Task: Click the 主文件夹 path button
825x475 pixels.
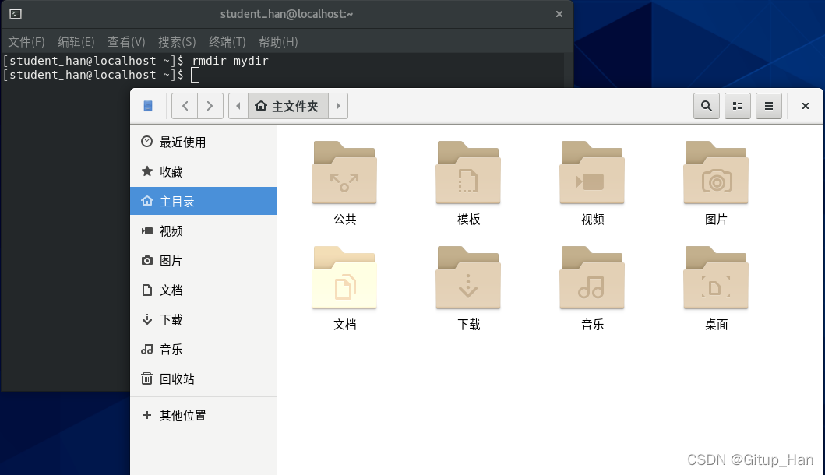Action: point(287,106)
